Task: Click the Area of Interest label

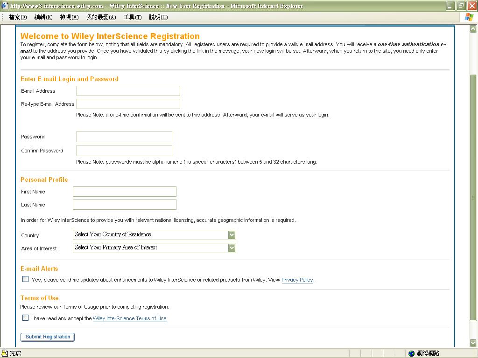Action: [x=39, y=249]
